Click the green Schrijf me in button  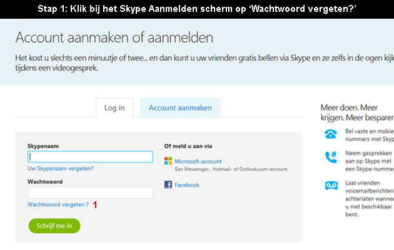point(54,226)
